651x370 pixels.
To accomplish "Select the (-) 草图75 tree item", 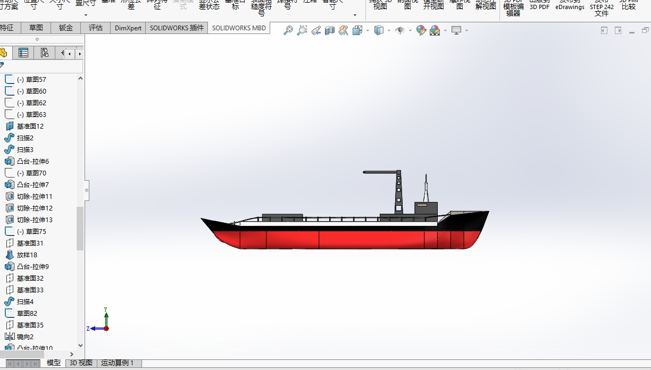I will (31, 231).
